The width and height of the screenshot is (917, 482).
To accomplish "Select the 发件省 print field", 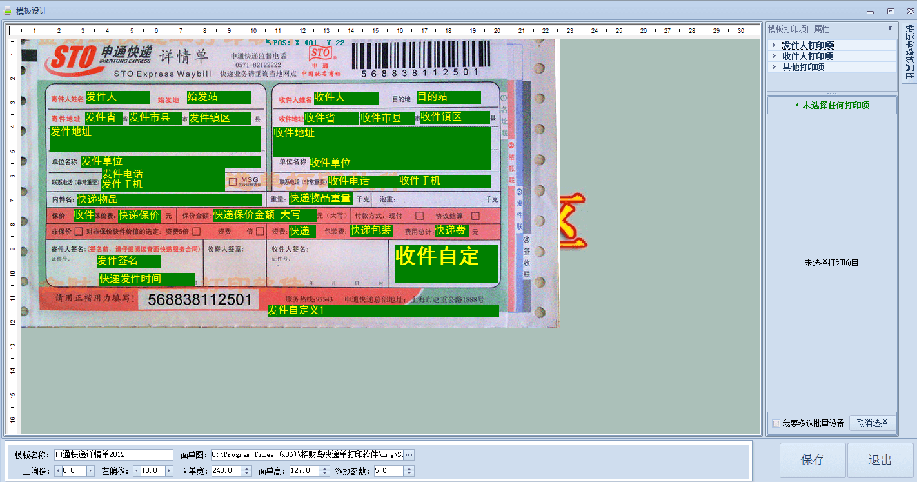I will (x=104, y=117).
